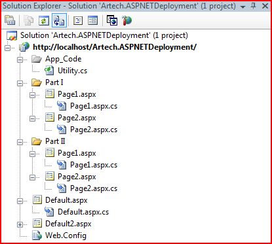The height and width of the screenshot is (244, 272).
Task: Click the View Code toolbar icon
Action: point(78,21)
